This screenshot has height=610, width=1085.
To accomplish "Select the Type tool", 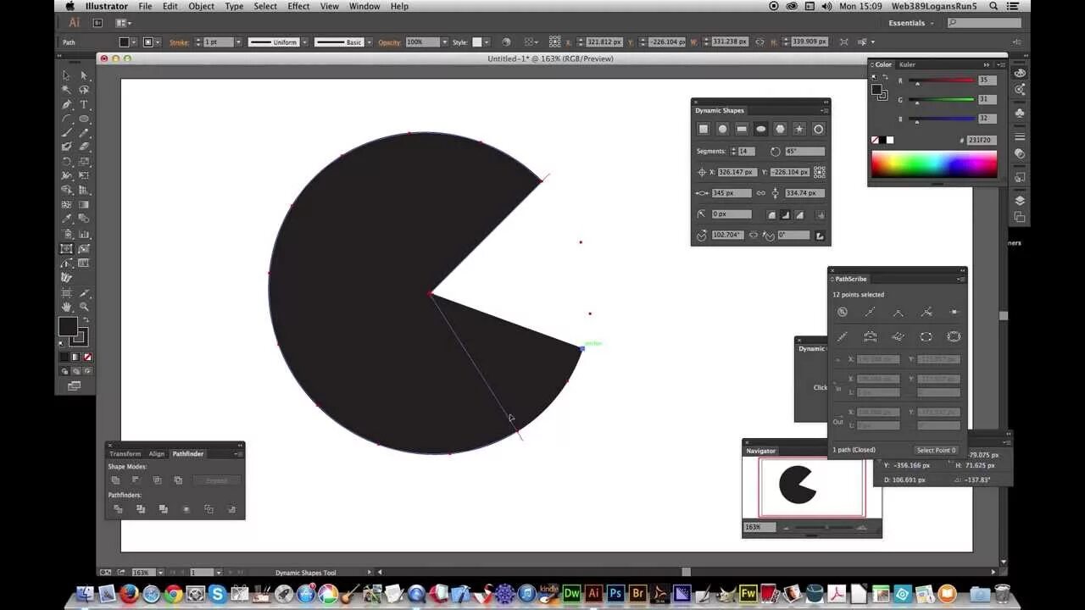I will tap(84, 104).
